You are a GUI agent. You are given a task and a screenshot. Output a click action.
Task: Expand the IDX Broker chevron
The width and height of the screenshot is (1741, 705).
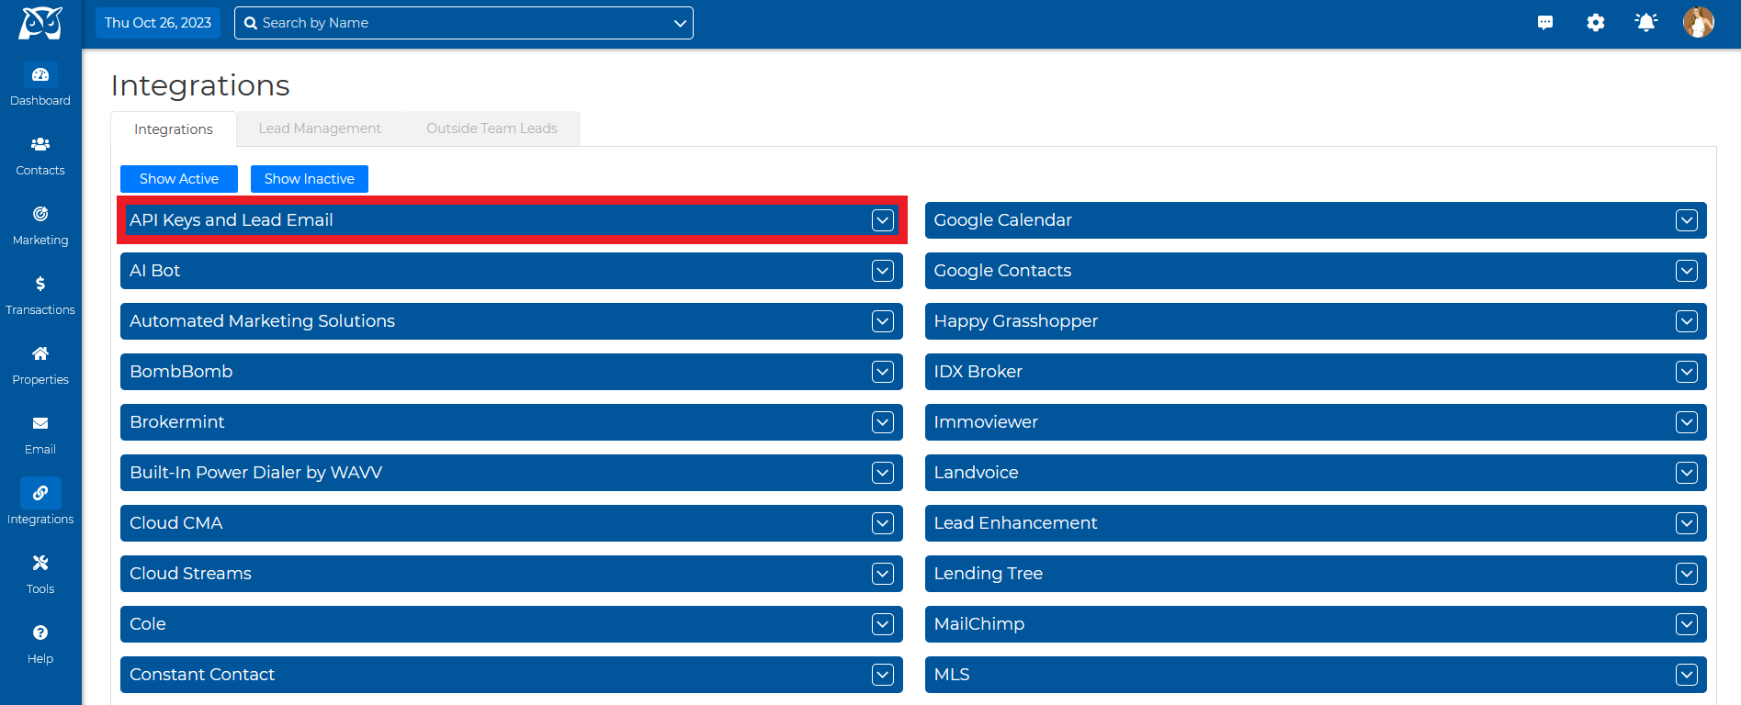(x=1687, y=372)
